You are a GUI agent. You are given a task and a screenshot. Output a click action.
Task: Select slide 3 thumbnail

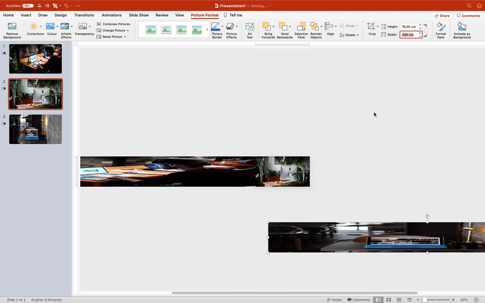tap(35, 129)
